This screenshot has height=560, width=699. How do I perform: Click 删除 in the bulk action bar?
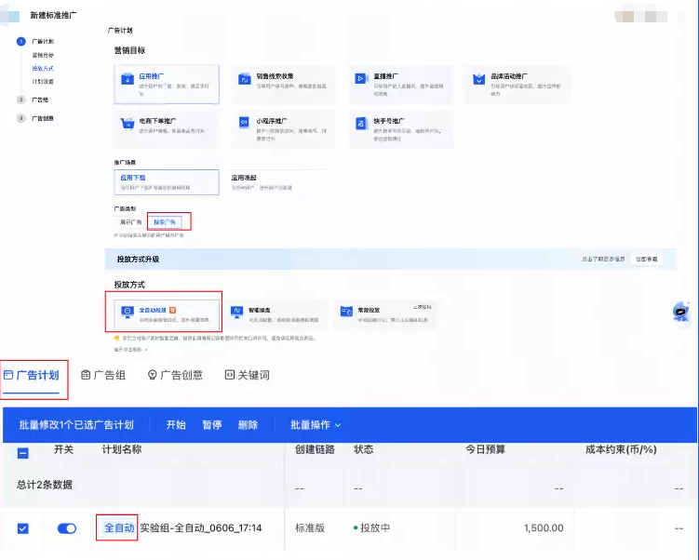coord(248,425)
